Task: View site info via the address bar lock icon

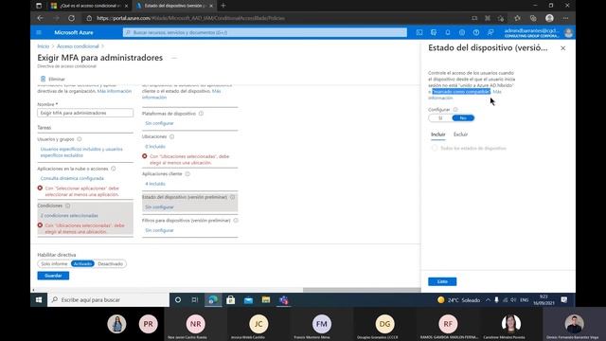Action: [x=89, y=18]
